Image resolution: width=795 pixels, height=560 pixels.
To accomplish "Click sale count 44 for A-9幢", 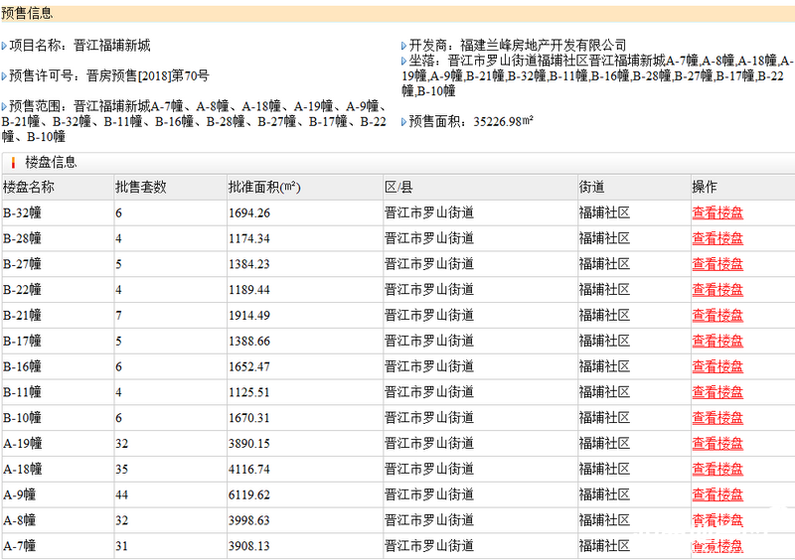I will (121, 495).
